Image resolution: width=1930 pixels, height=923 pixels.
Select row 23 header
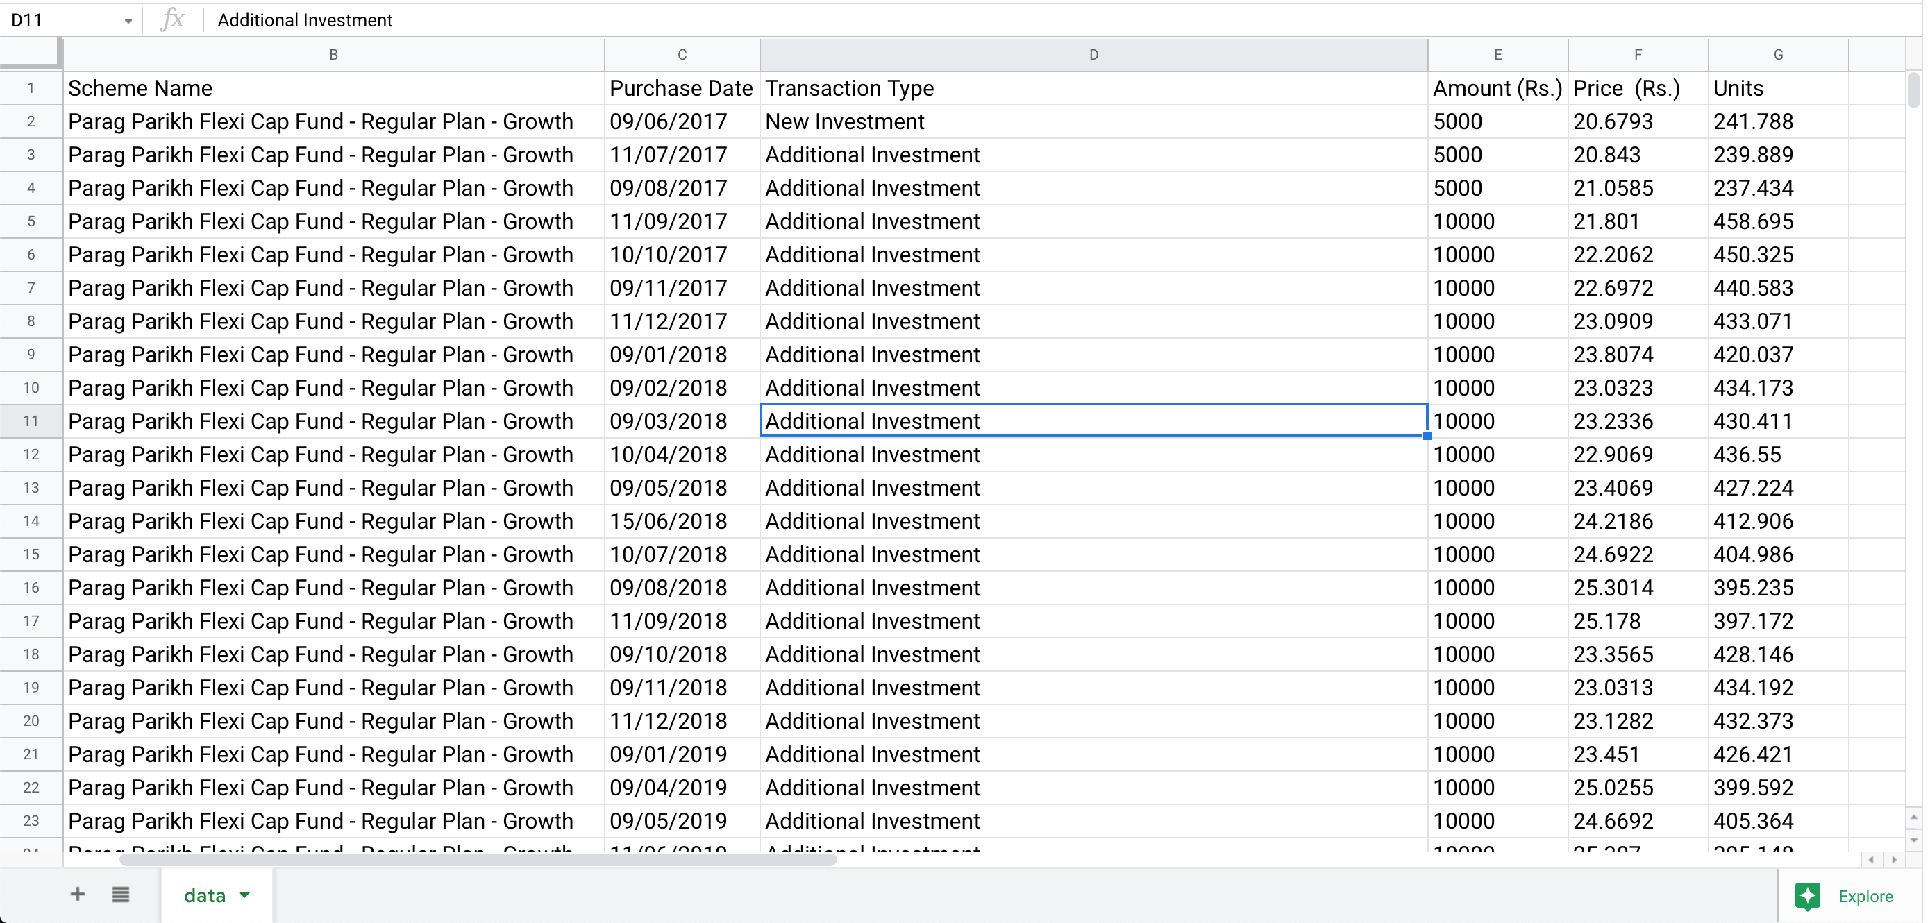click(31, 821)
